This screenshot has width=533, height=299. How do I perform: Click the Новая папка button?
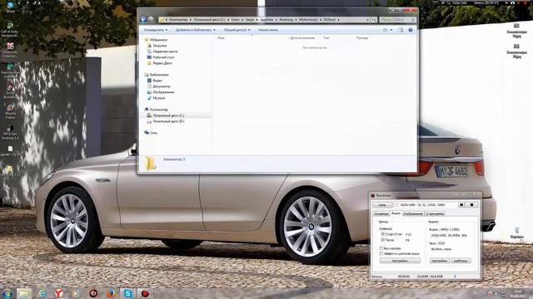pyautogui.click(x=268, y=30)
